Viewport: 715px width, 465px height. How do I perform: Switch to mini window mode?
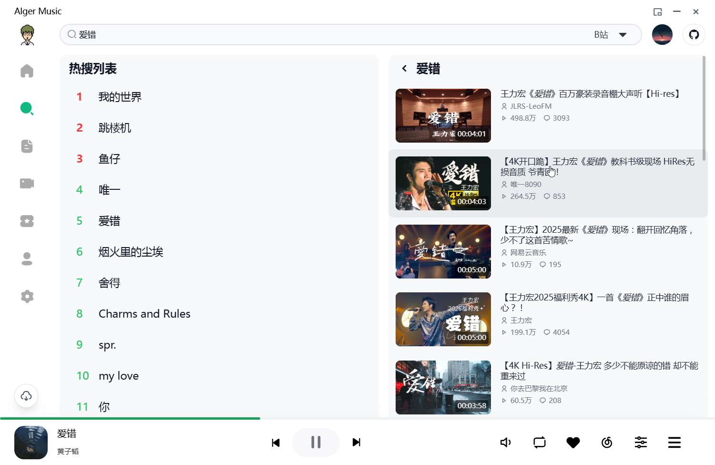pyautogui.click(x=658, y=12)
